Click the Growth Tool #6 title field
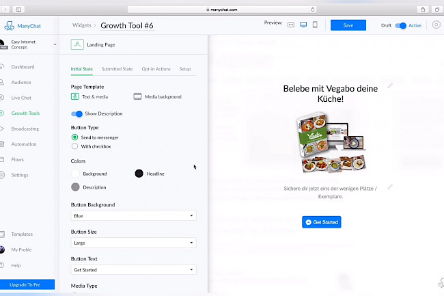The image size is (444, 296). point(127,25)
